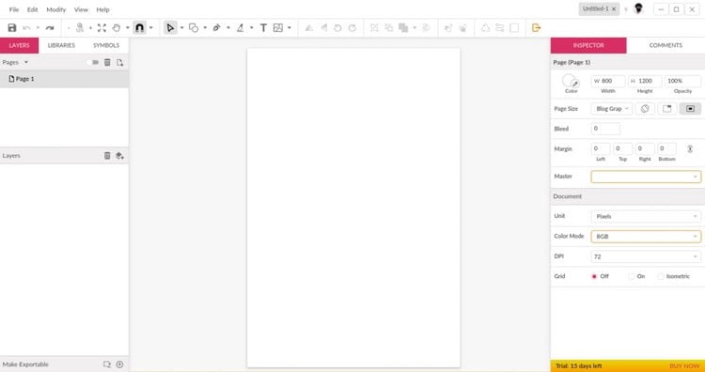Viewport: 705px width, 372px height.
Task: Toggle the magnet Snapping icon
Action: (x=139, y=28)
